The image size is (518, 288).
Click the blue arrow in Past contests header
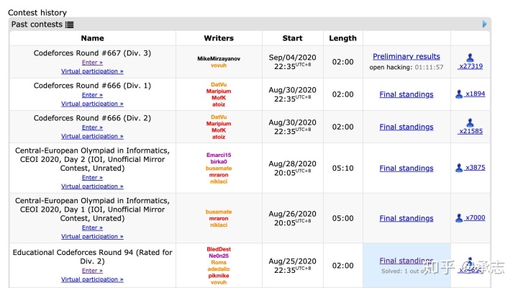pos(484,24)
